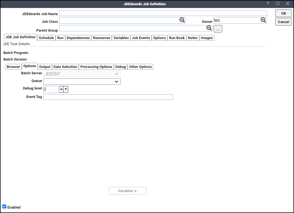Confirm with the OK button
This screenshot has height=213, width=294.
tap(284, 13)
